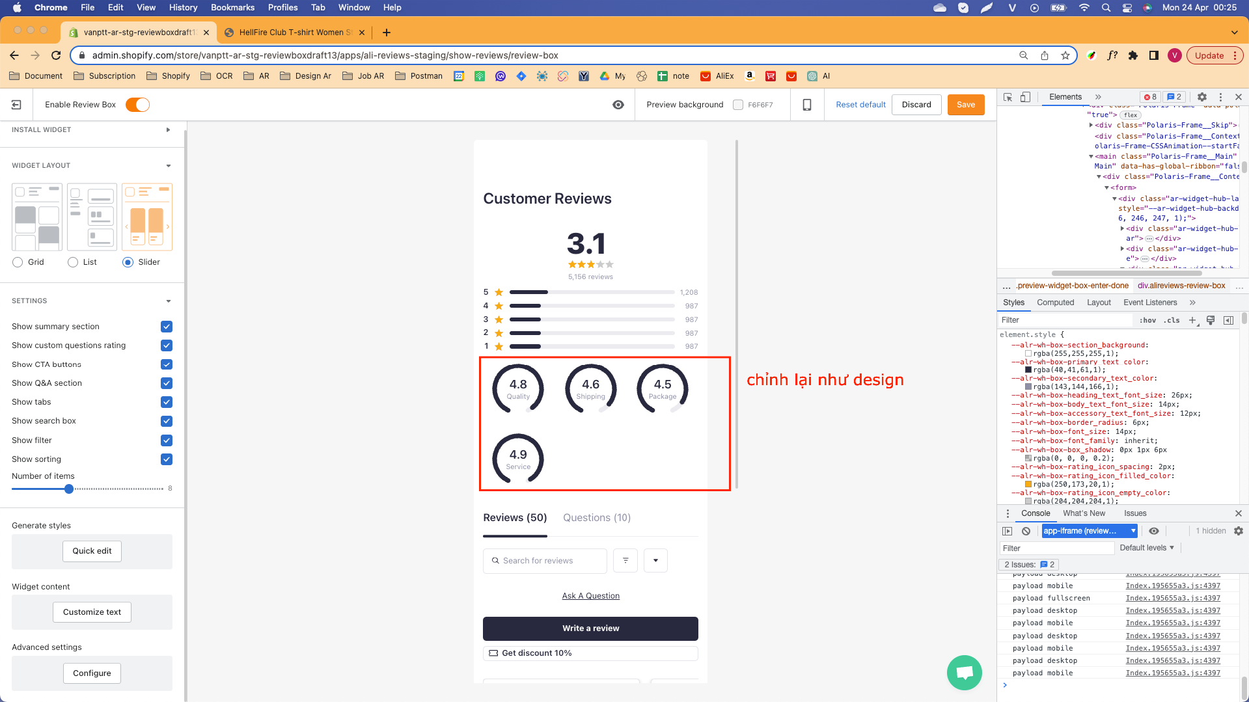1249x702 pixels.
Task: Click the exit/back icon beside Enable Review Box
Action: coord(16,105)
